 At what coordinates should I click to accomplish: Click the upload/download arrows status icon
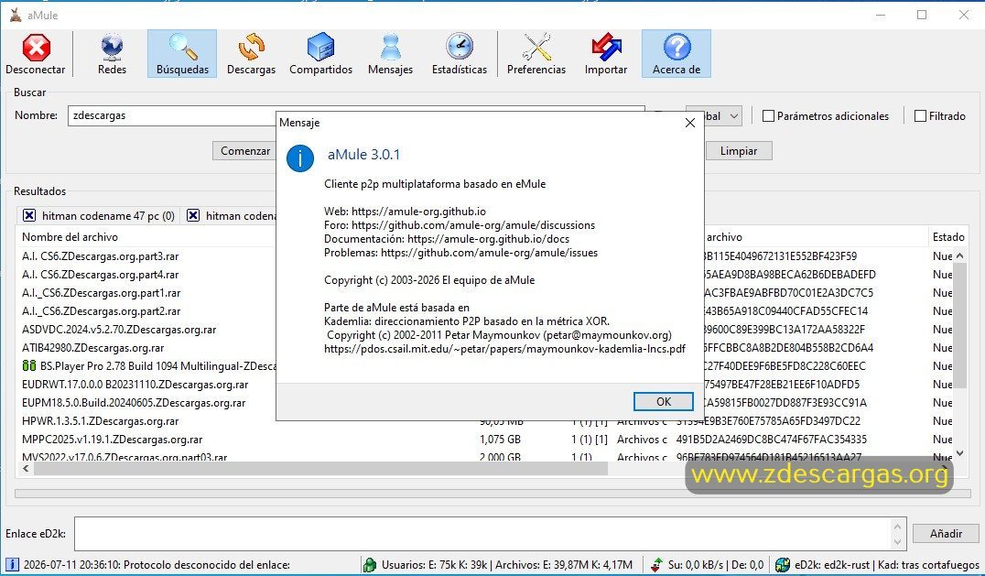(656, 565)
